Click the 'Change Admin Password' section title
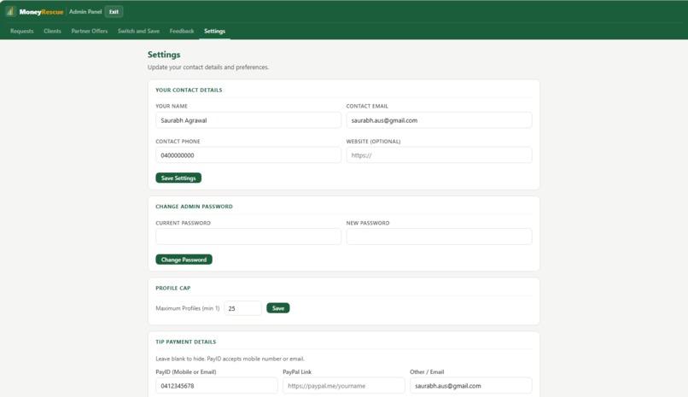Viewport: 688px width, 397px height. [x=194, y=206]
